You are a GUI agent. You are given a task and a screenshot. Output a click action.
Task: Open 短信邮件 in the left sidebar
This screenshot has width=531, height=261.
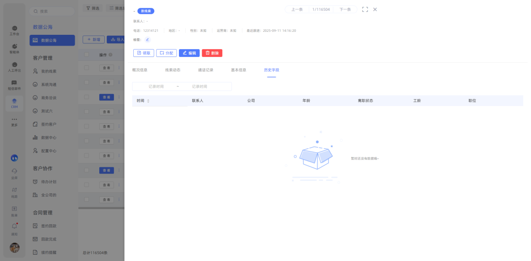pyautogui.click(x=14, y=85)
